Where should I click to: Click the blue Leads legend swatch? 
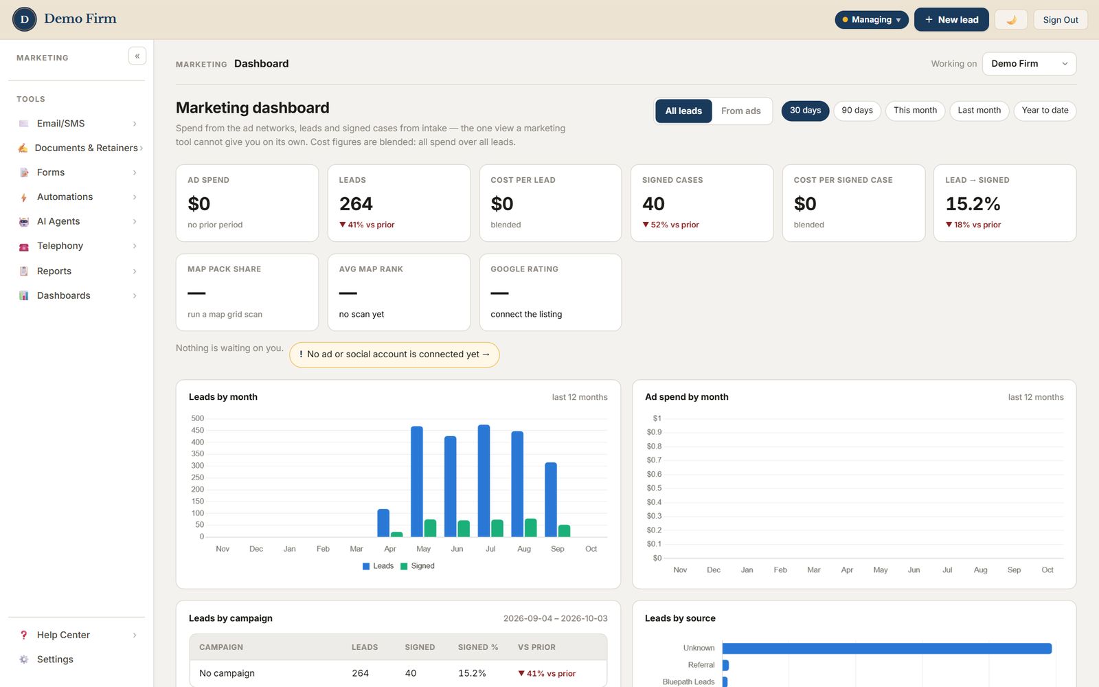click(366, 566)
